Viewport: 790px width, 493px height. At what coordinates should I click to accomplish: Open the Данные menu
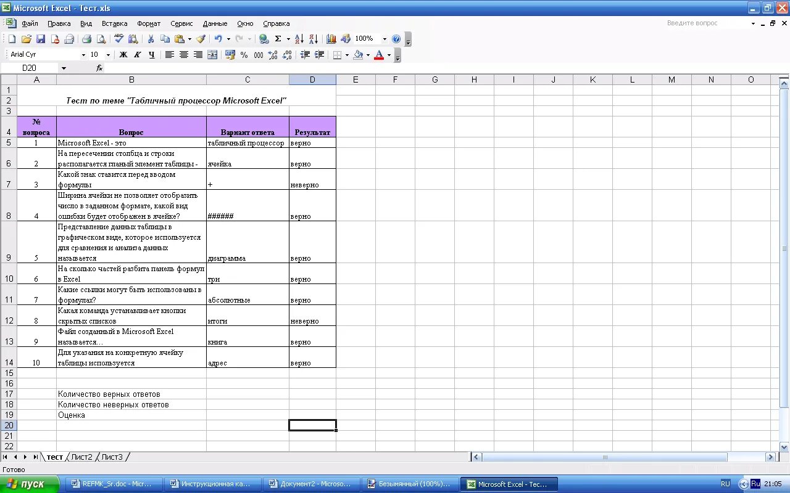215,23
